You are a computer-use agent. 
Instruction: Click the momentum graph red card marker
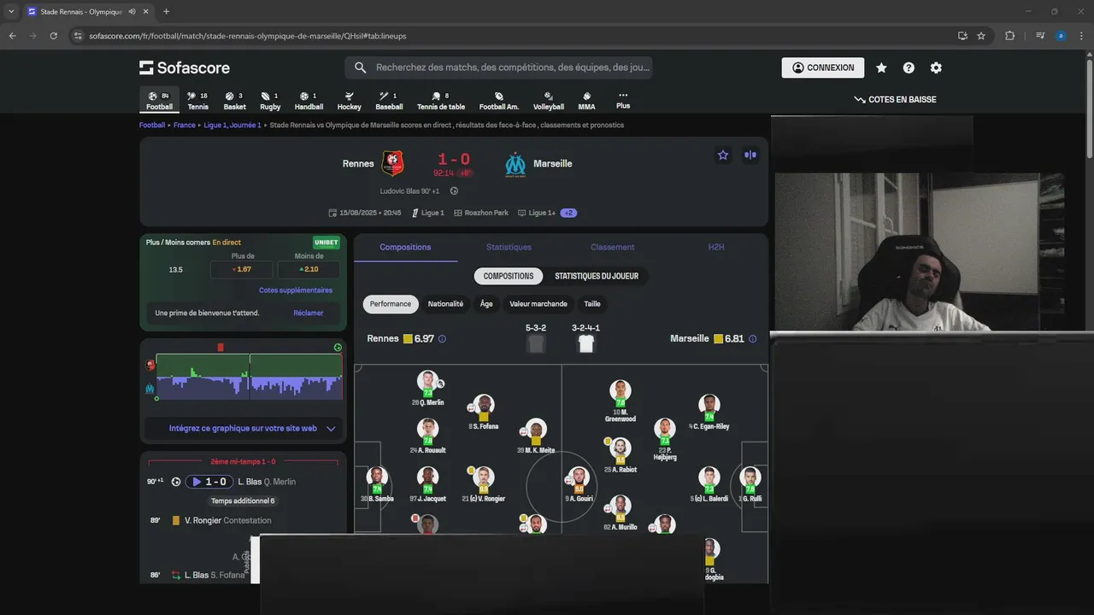click(221, 347)
